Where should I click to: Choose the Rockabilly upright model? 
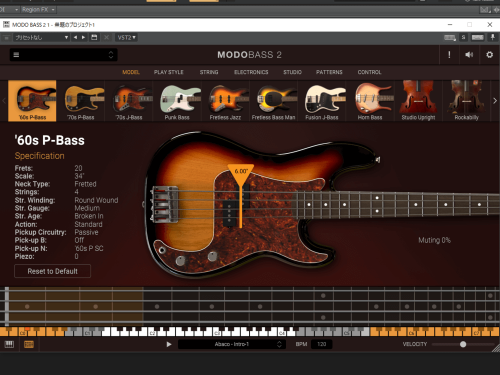point(466,101)
